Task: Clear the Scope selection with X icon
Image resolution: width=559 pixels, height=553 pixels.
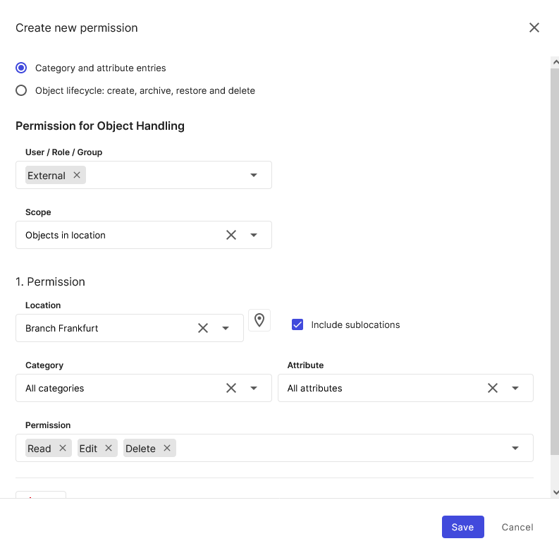Action: [231, 235]
